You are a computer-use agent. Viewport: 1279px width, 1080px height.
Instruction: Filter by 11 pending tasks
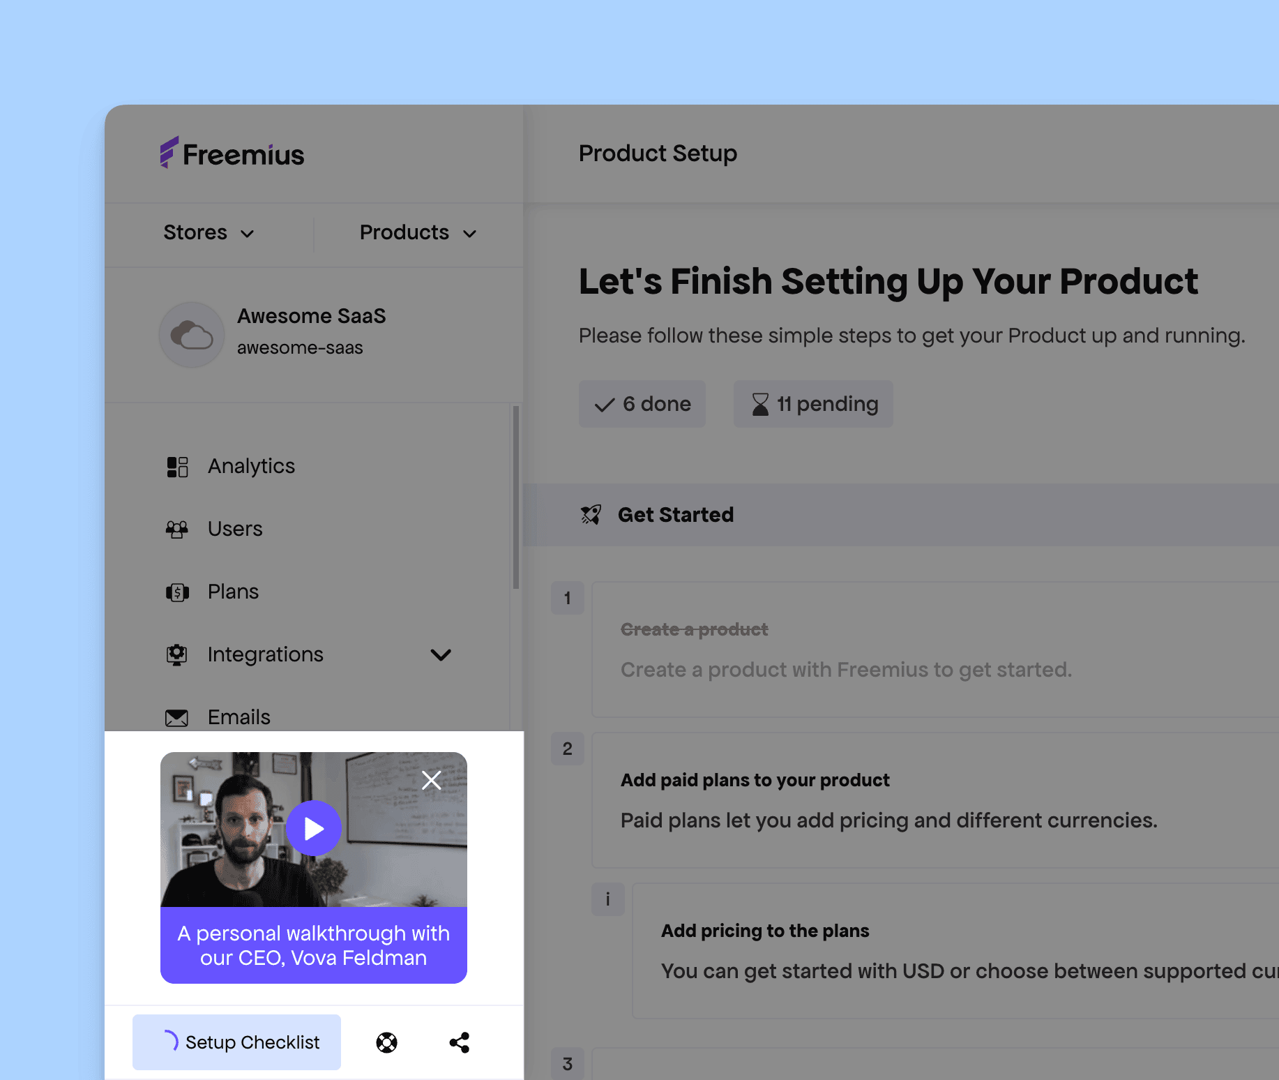pos(813,404)
